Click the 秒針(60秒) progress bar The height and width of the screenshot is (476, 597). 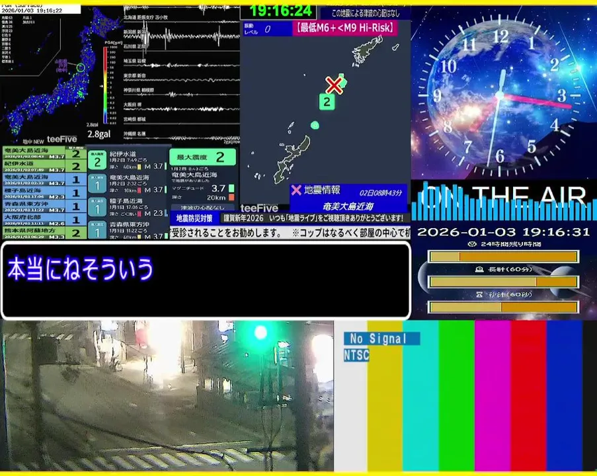tap(504, 307)
